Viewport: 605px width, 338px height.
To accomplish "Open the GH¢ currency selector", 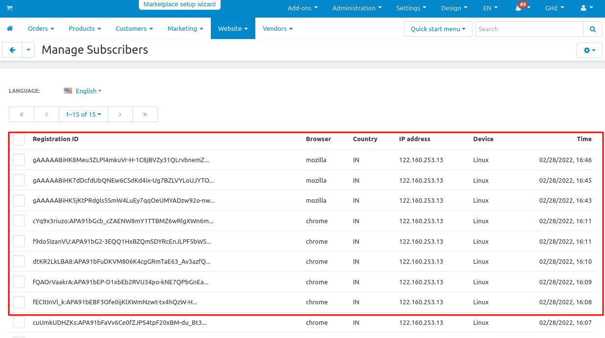I will click(555, 8).
